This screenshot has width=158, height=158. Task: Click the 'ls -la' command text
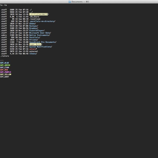click(3, 5)
